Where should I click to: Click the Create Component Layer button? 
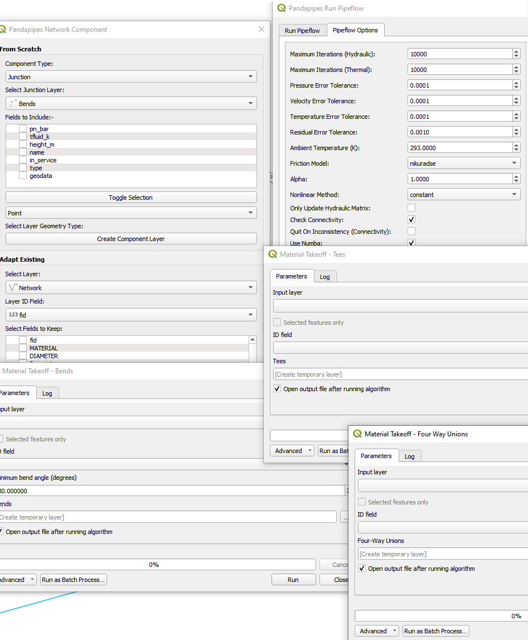pos(131,239)
